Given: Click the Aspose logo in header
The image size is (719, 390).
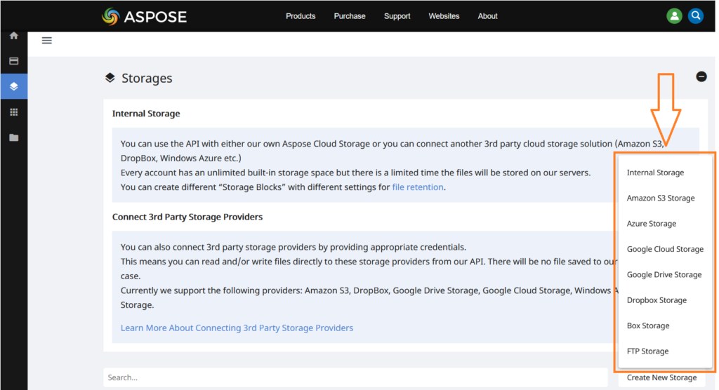Looking at the screenshot, I should click(145, 16).
